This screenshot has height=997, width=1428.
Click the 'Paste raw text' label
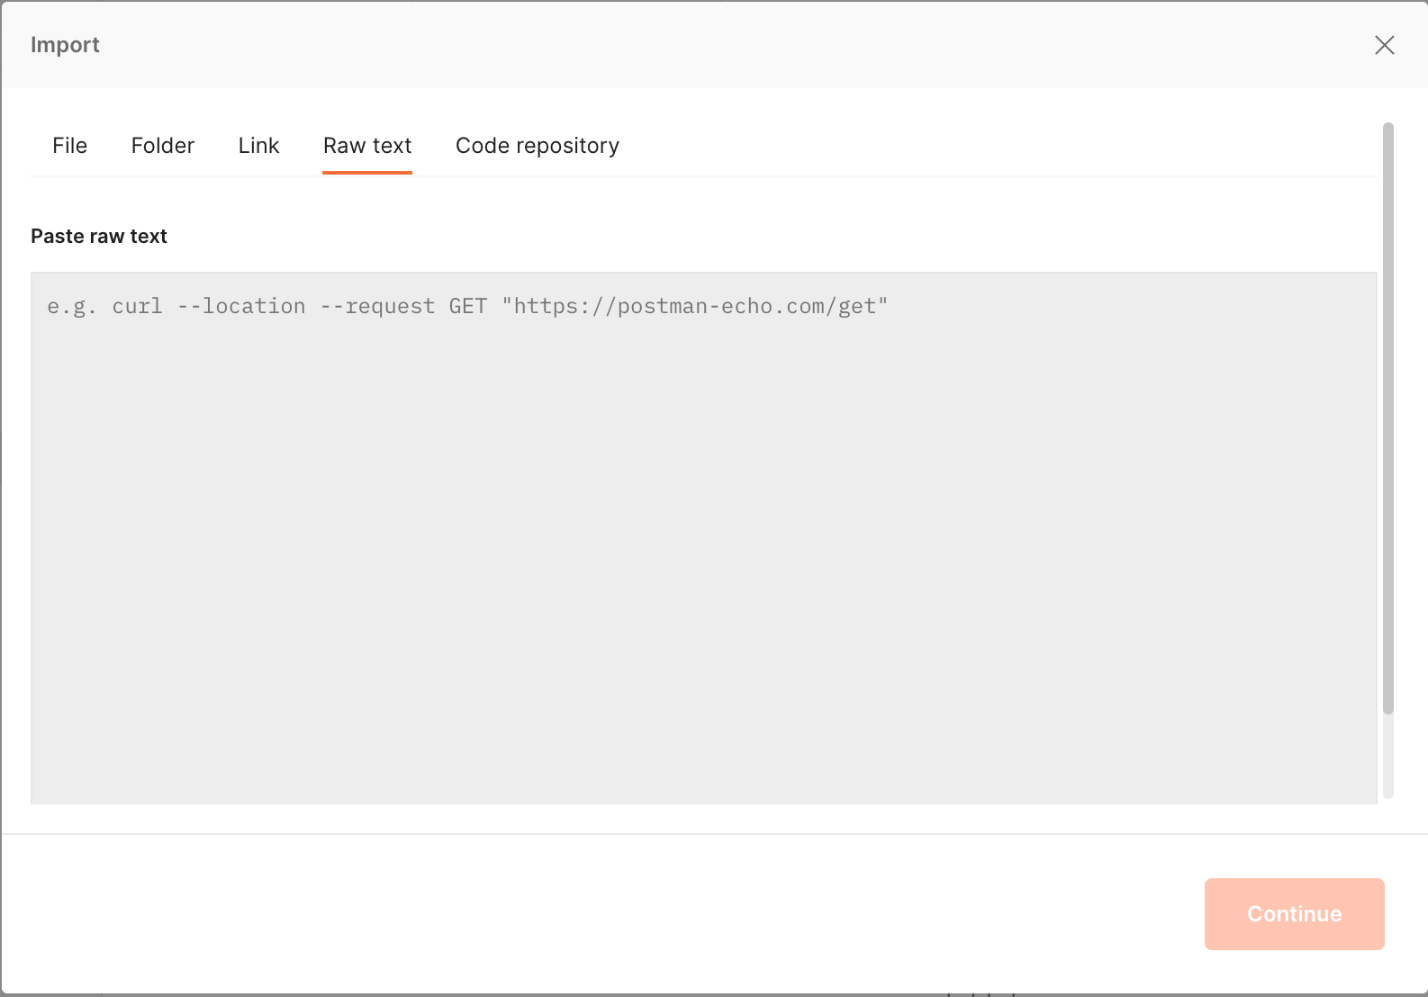click(99, 236)
